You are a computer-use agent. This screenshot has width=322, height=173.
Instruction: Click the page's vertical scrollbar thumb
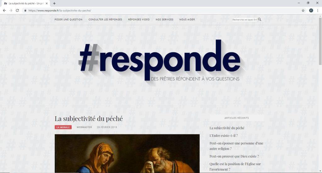320,41
